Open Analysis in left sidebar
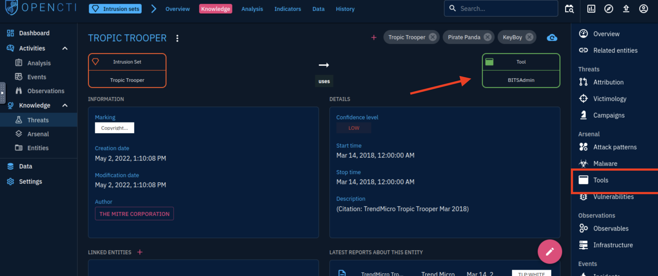 [39, 63]
